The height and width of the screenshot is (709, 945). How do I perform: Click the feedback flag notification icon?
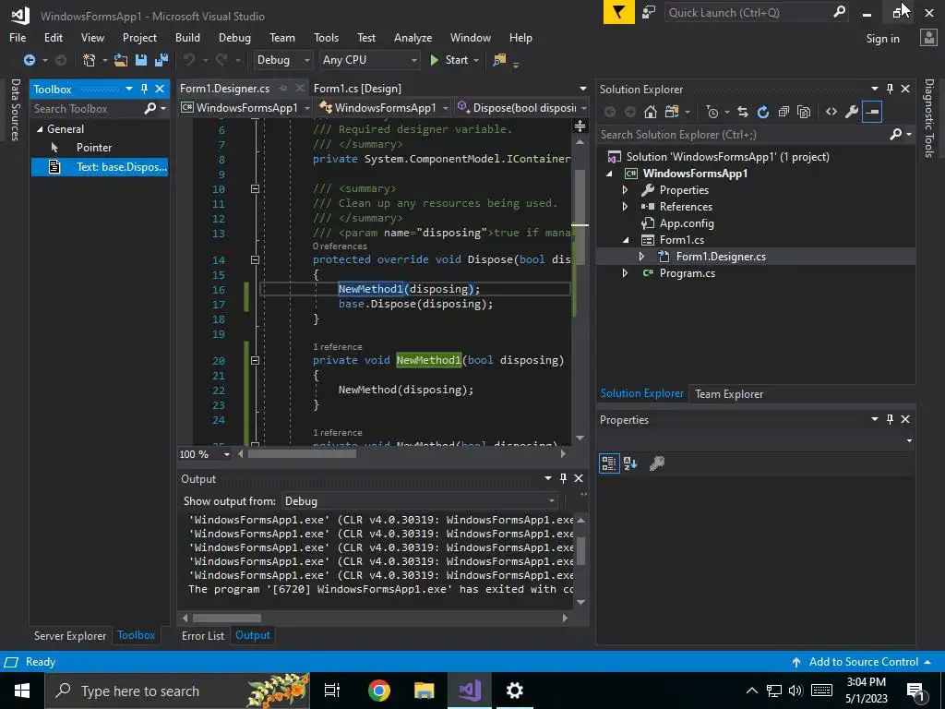point(619,12)
